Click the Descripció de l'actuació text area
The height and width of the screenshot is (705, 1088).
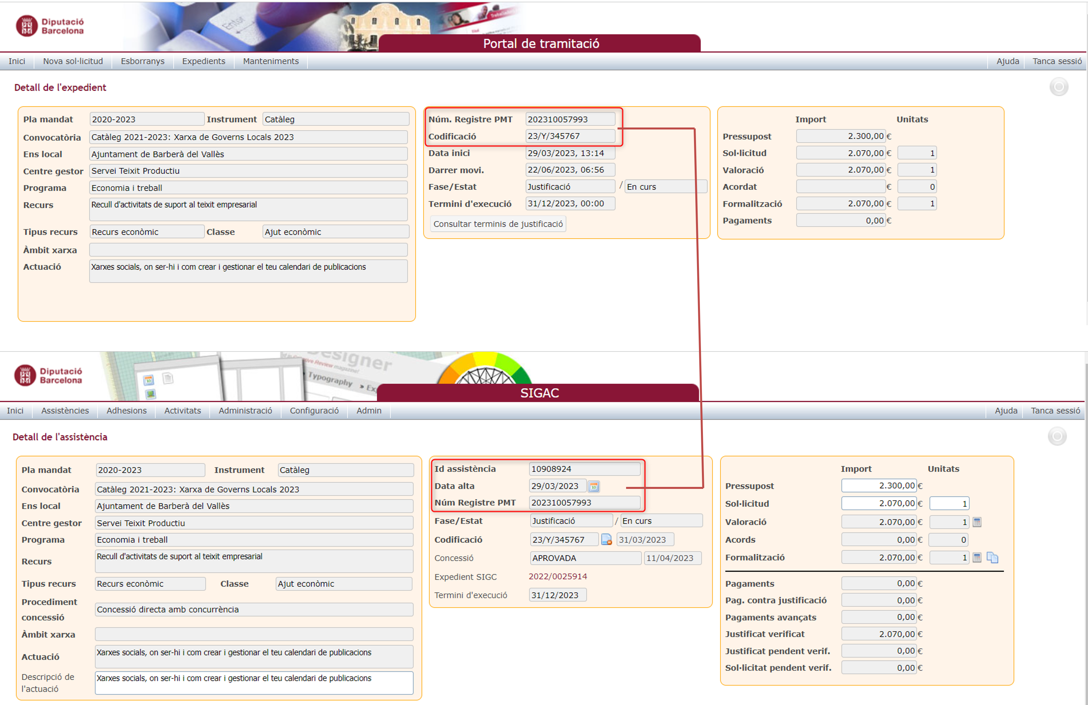[x=254, y=683]
